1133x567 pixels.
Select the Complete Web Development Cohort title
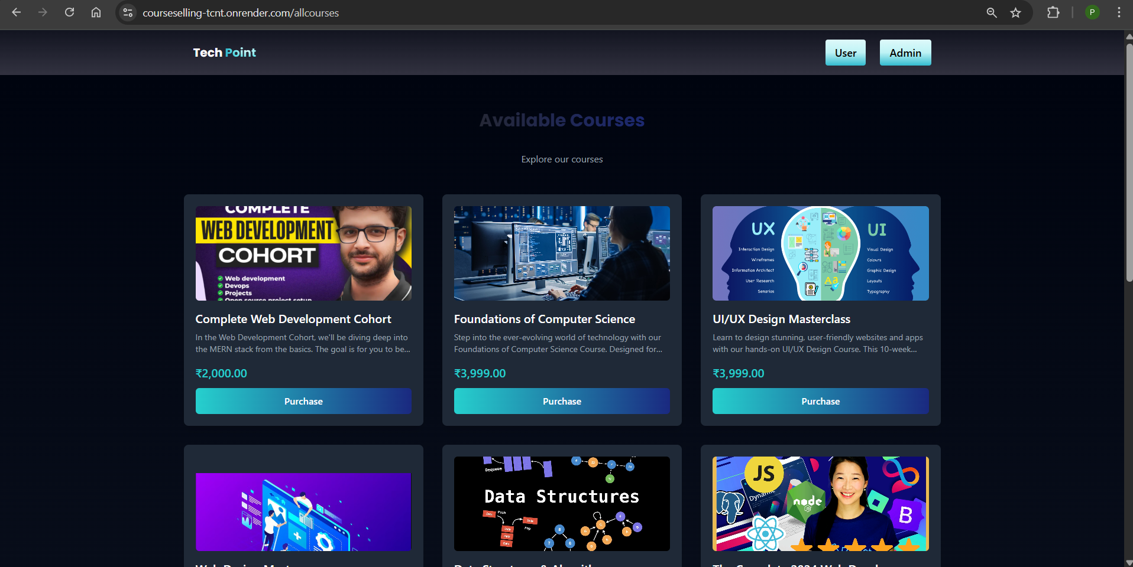click(x=293, y=319)
